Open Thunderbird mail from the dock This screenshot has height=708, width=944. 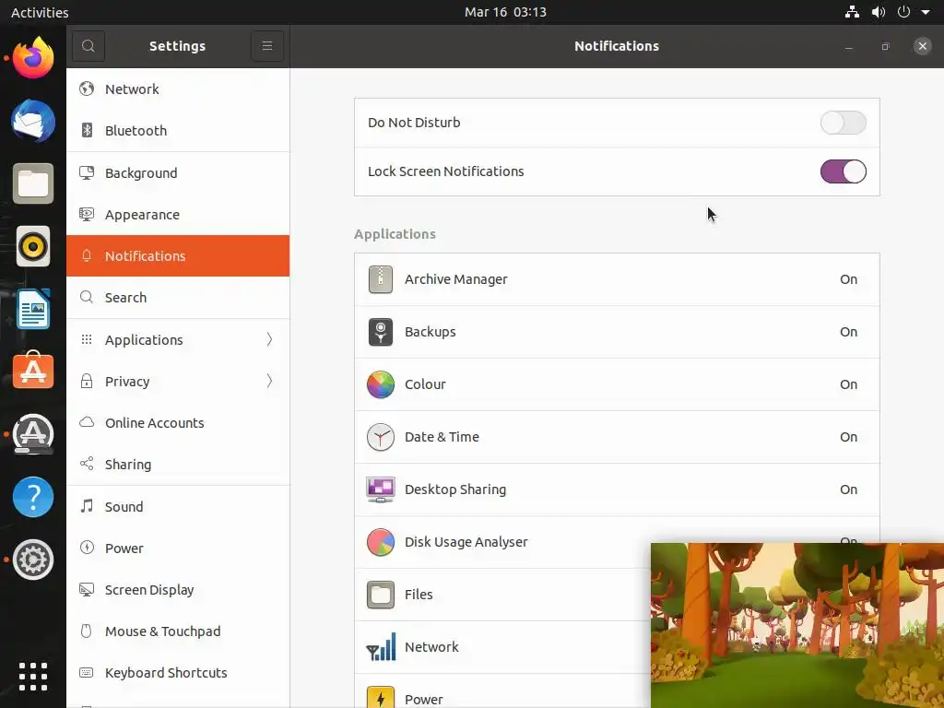click(x=33, y=121)
